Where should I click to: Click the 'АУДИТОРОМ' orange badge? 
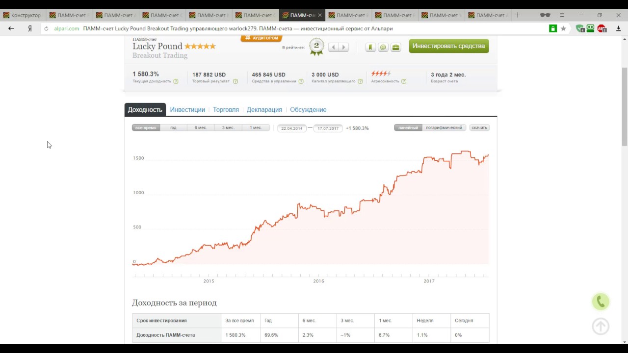point(262,38)
